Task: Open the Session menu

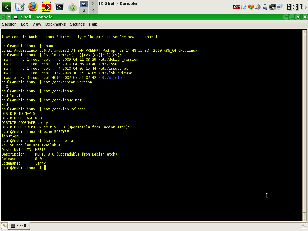Action: 9,24
